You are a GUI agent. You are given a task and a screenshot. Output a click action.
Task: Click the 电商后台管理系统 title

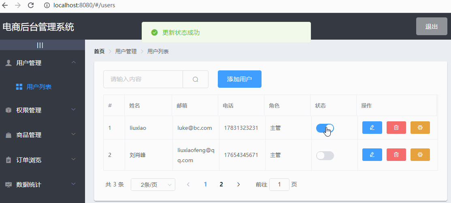[x=38, y=27]
